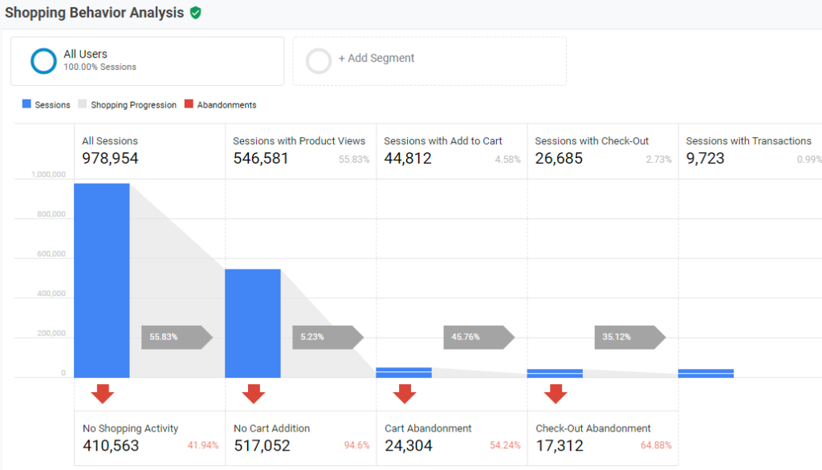Click the All Sessions column header

(109, 141)
